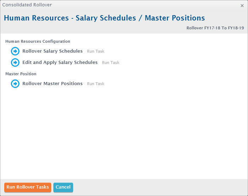Click empty white area below the task list
The image size is (248, 196).
(x=124, y=133)
